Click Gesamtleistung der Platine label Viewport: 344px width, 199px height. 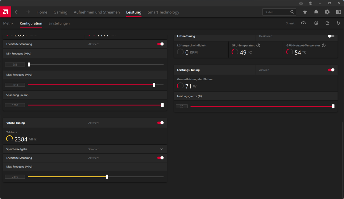point(195,79)
